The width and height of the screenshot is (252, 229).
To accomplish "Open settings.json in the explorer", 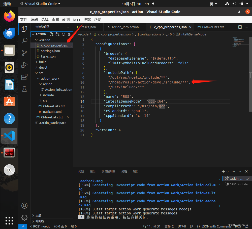I will pyautogui.click(x=52, y=51).
